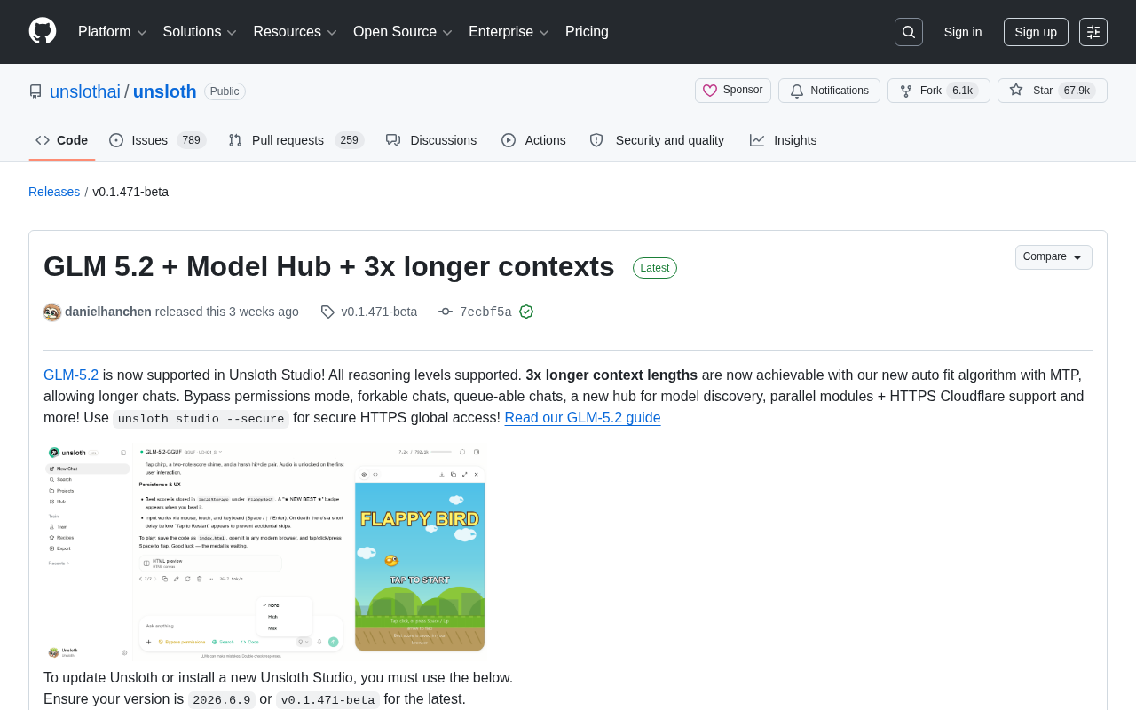
Task: Click the 'v0.1.471-beta' breadcrumb text
Action: click(130, 192)
